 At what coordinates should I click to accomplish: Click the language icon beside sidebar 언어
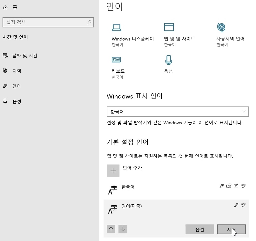5,86
